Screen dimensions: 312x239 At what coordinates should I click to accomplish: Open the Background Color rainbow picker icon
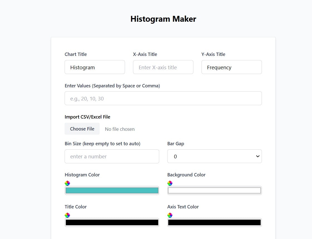[170, 183]
